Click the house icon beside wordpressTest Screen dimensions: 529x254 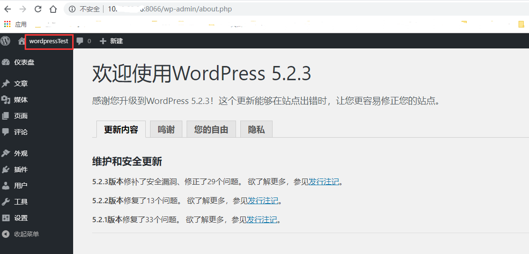click(x=21, y=41)
